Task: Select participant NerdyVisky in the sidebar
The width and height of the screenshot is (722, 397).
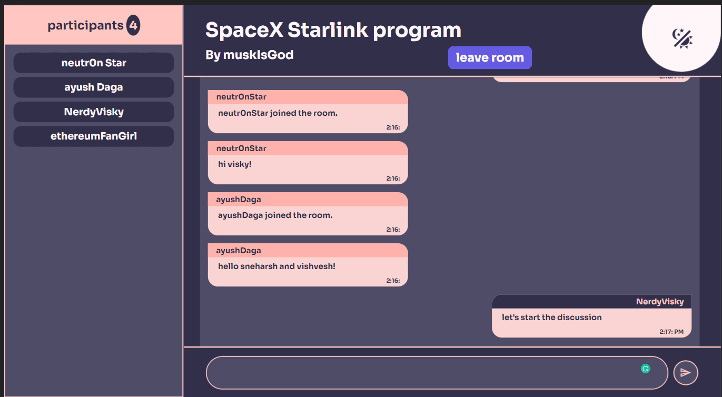Action: coord(94,112)
